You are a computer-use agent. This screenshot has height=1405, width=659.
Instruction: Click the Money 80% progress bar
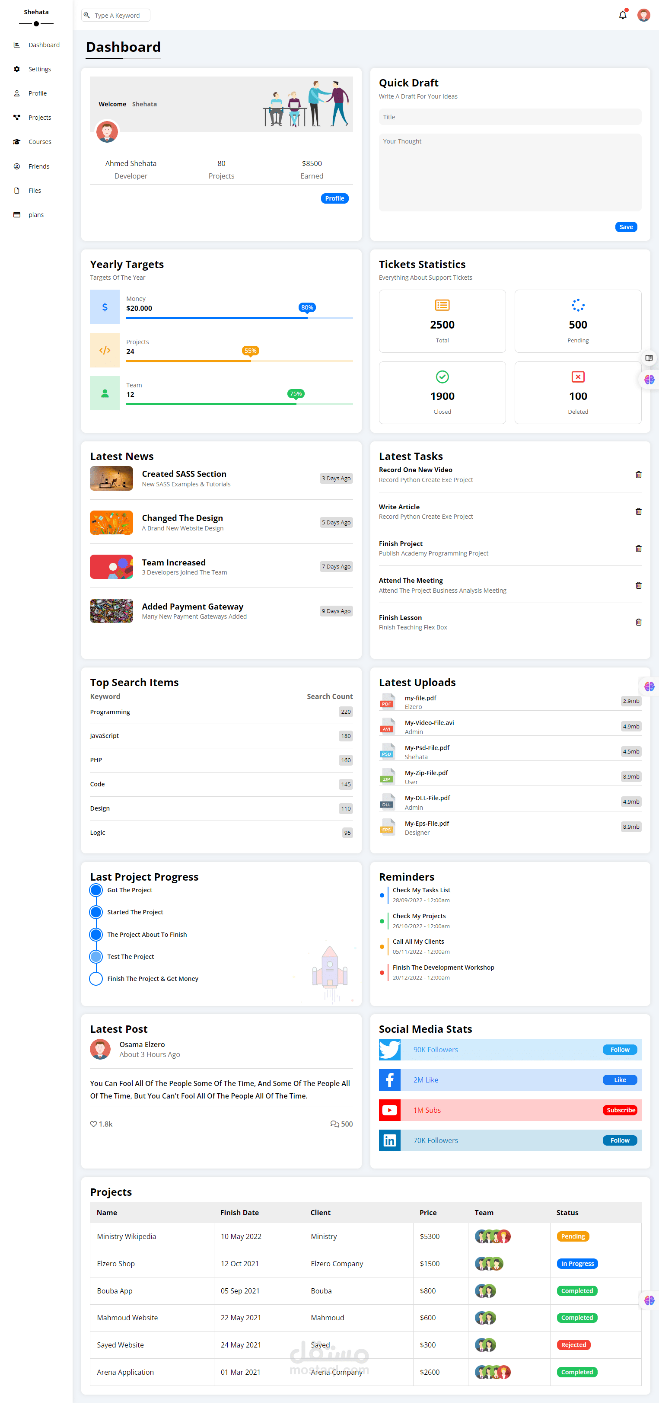(239, 318)
